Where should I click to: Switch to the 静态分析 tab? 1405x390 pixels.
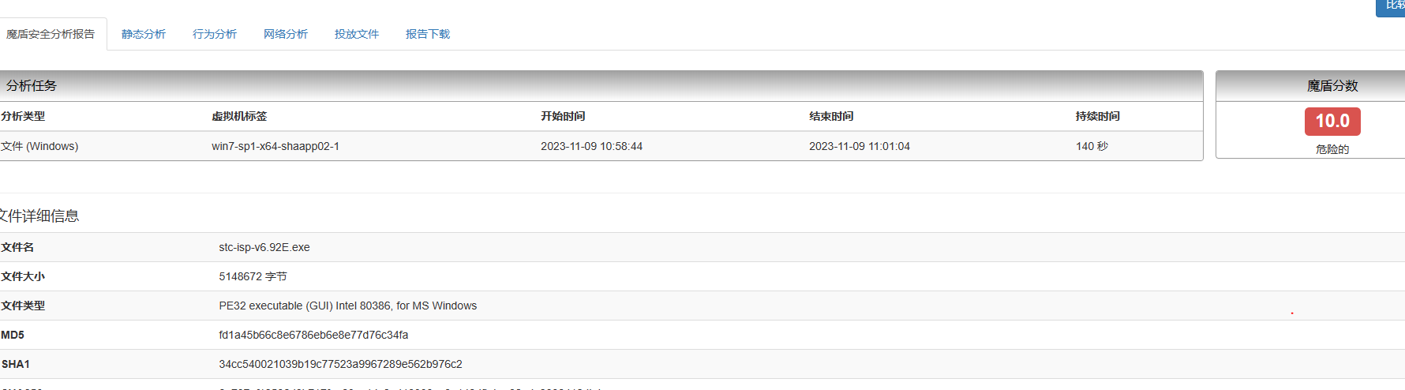144,34
